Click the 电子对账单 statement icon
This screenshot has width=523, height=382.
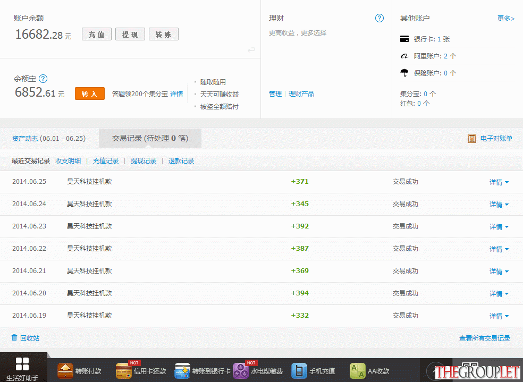[471, 138]
